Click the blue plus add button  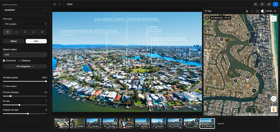[x=275, y=4]
